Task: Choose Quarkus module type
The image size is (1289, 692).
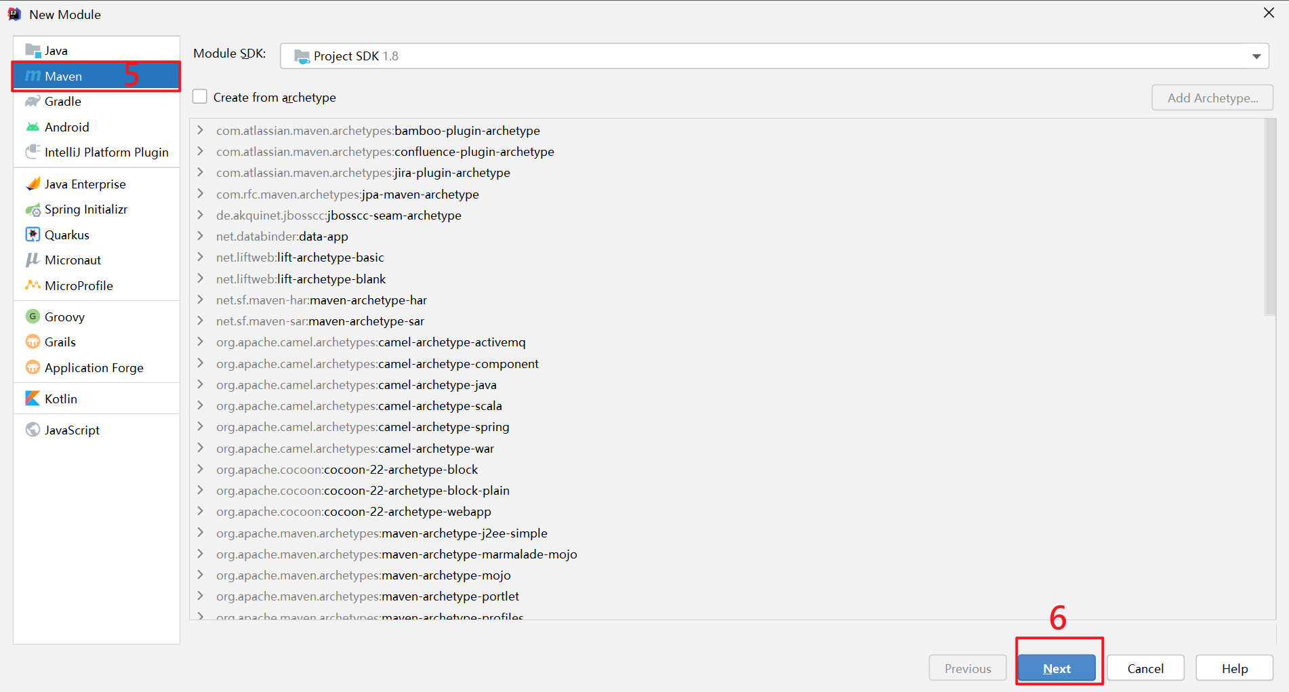Action: 96,235
